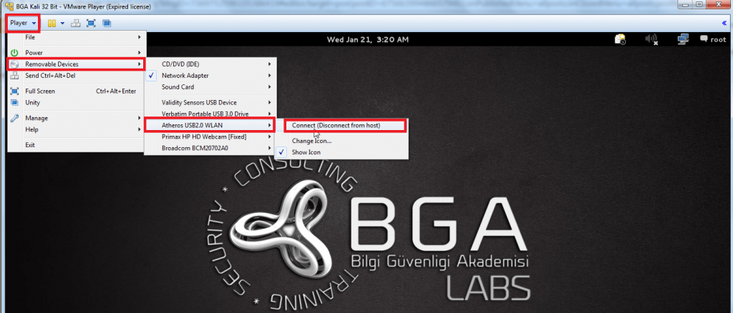
Task: Click the clock showing Wed Jan 21, 3:20 AM
Action: coord(367,39)
